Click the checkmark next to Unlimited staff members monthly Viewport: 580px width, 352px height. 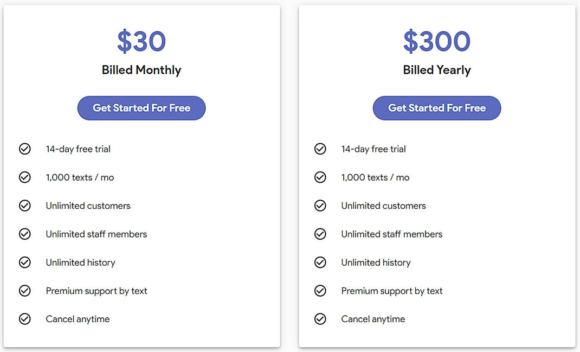click(25, 234)
